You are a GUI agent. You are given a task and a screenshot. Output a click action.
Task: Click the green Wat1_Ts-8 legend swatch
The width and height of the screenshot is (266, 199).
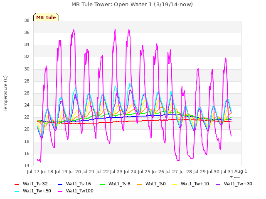click(103, 184)
